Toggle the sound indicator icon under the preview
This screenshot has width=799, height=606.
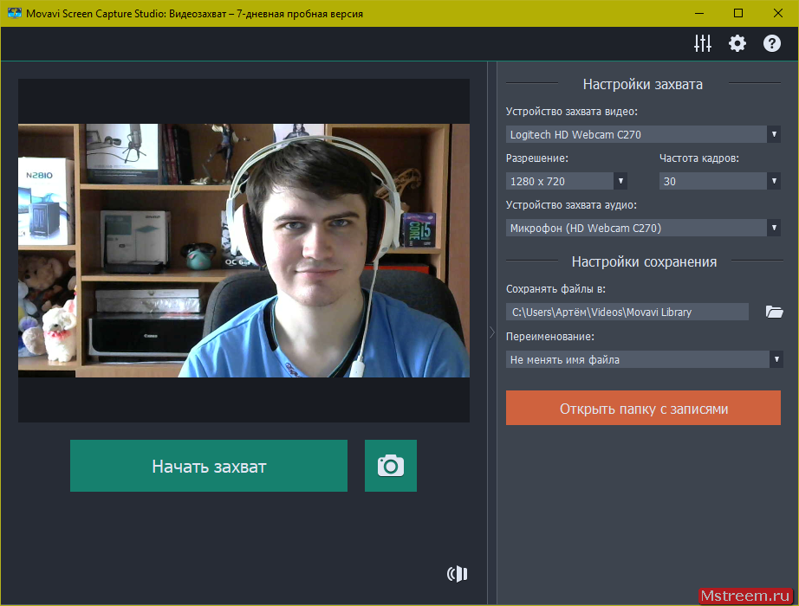click(457, 574)
